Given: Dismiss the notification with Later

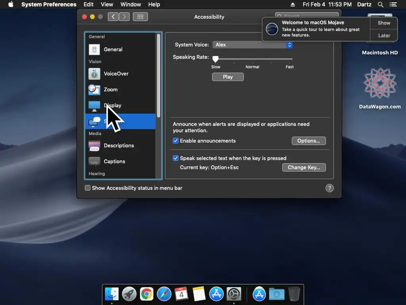Looking at the screenshot, I should 384,35.
